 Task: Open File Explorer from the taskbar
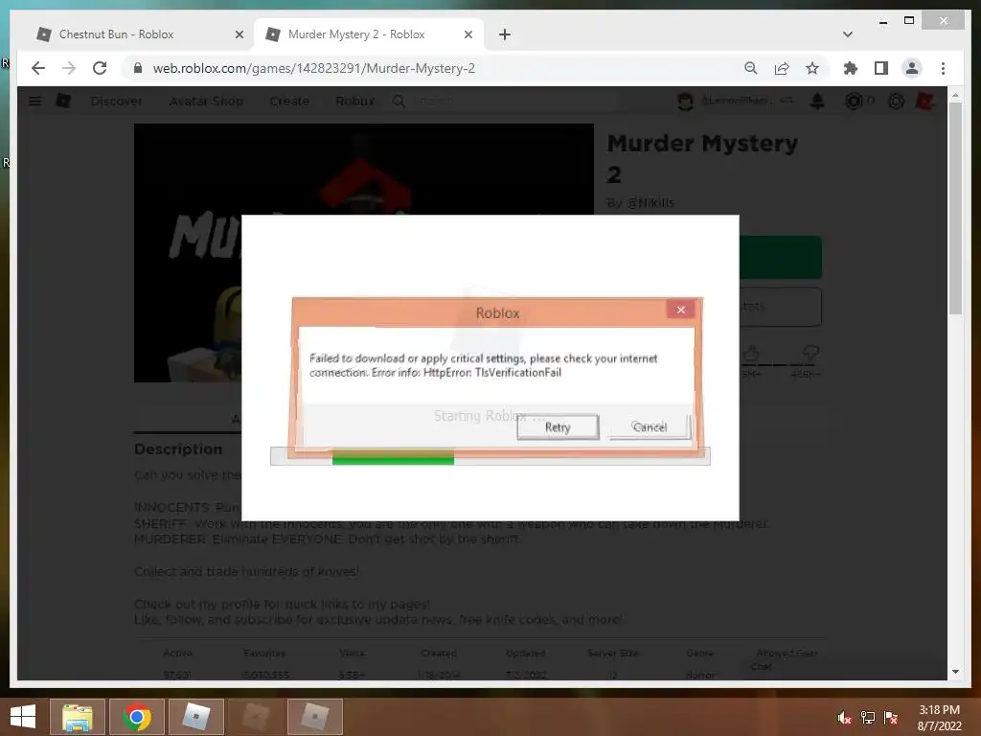(77, 717)
